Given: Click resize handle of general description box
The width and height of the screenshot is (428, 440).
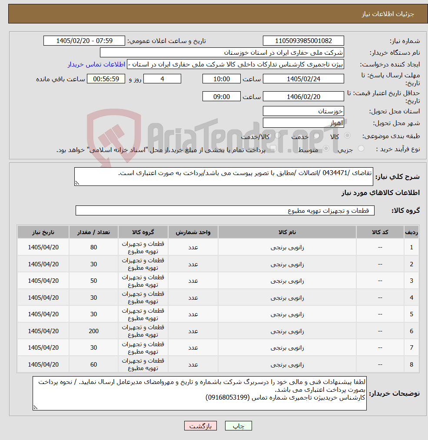Looking at the screenshot, I should (x=77, y=183).
